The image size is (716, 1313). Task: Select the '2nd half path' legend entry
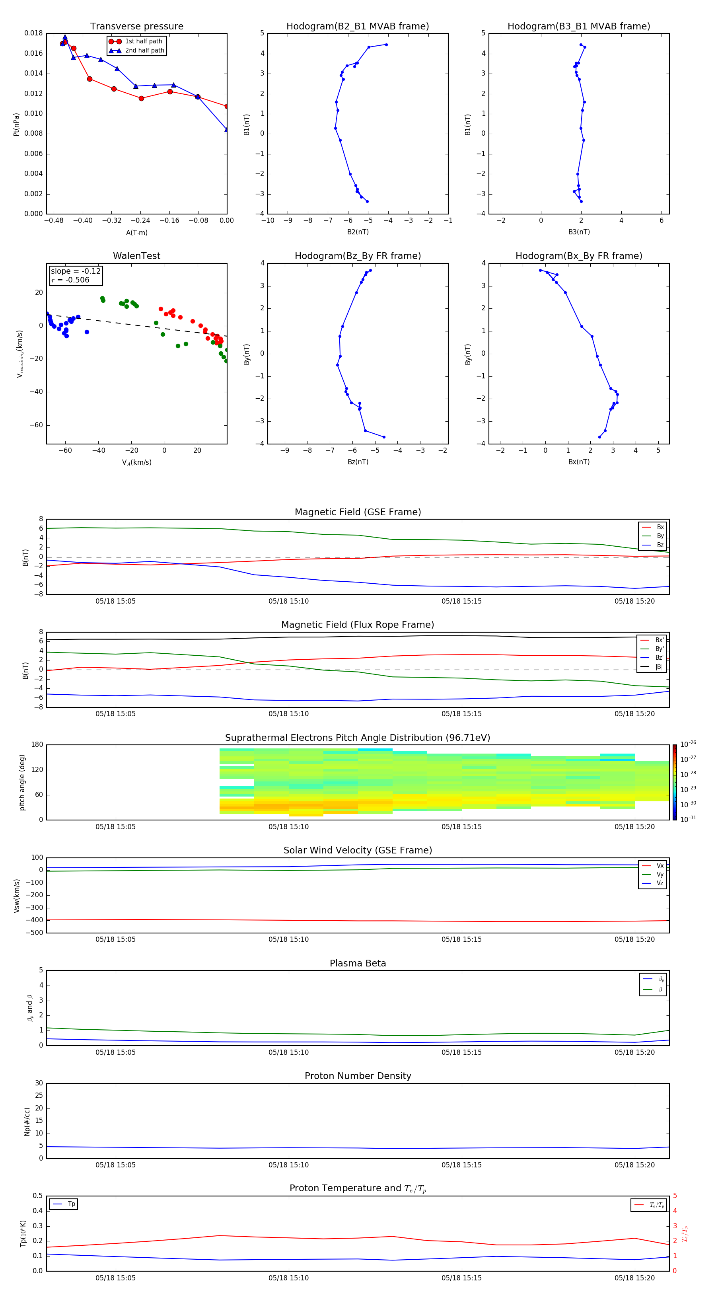pos(136,51)
